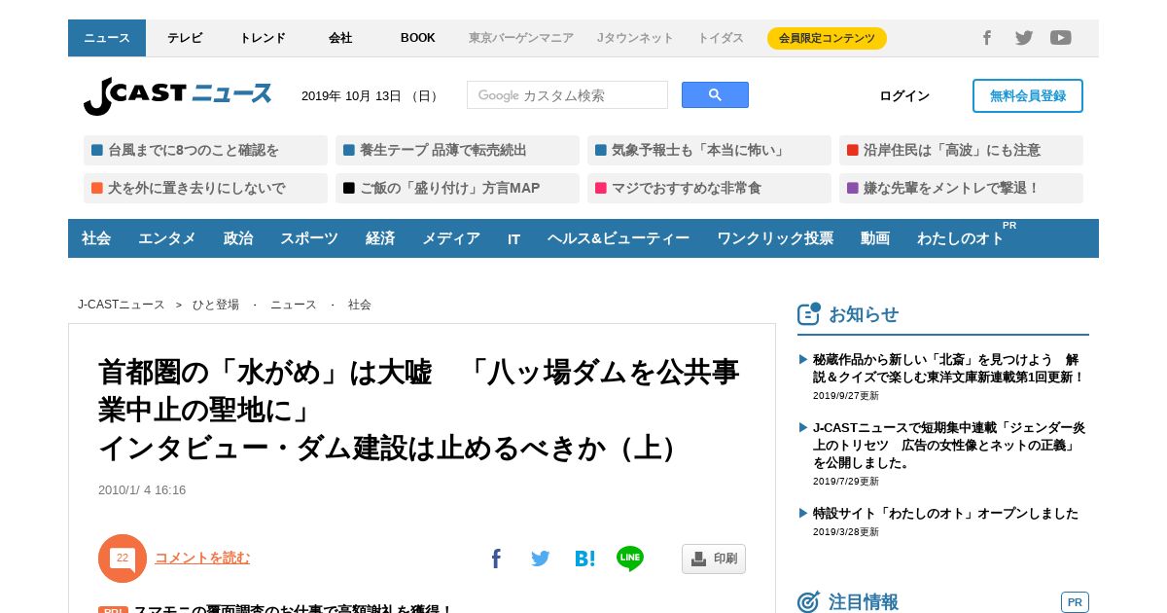Open 会員限定コンテンツ yellow button
Viewport: 1167px width, 613px height.
pos(827,38)
